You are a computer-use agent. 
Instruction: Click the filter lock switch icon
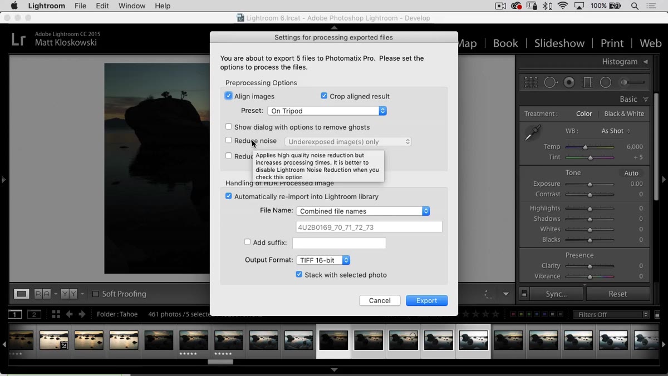(x=657, y=315)
